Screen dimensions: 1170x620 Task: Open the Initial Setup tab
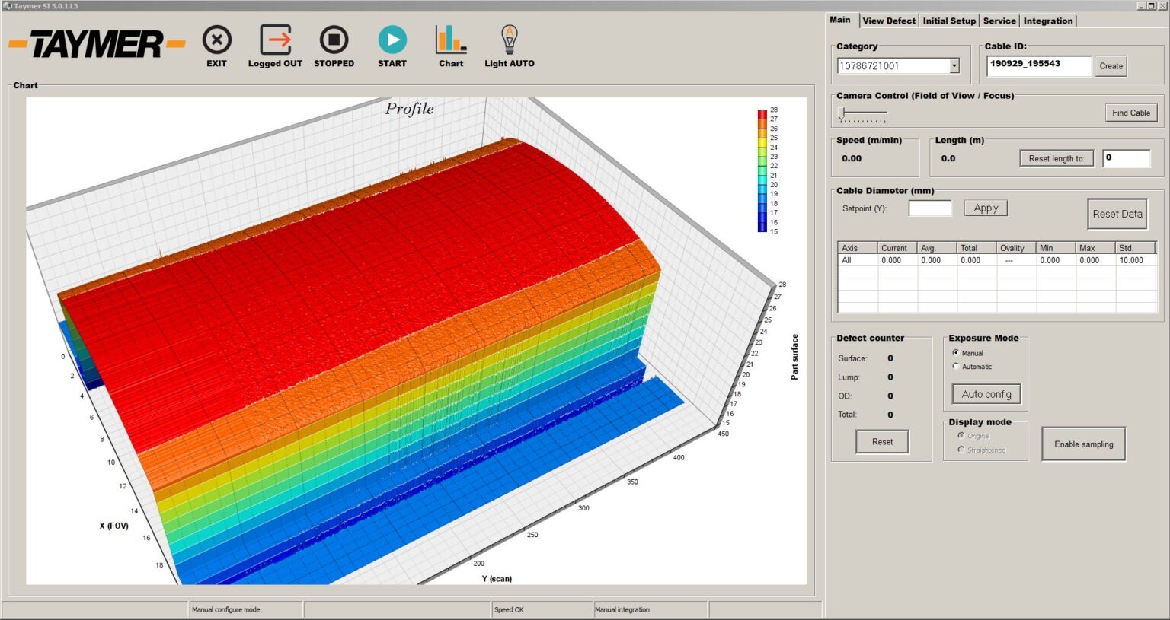pyautogui.click(x=949, y=21)
